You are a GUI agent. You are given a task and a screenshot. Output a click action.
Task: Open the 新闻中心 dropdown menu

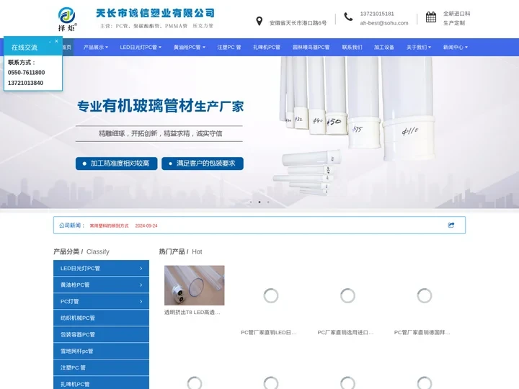pyautogui.click(x=455, y=48)
